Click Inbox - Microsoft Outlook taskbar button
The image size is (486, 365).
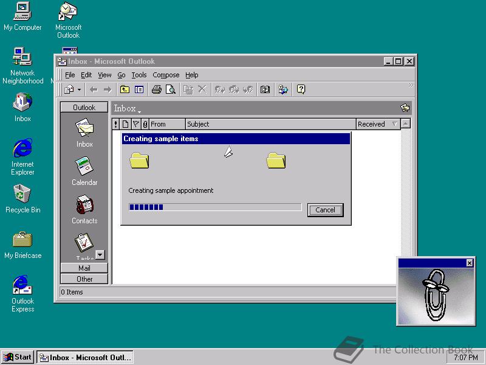click(85, 357)
